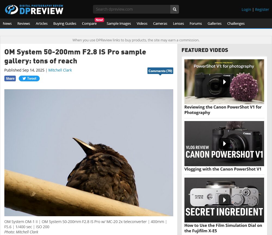Screen dimensions: 272x235
Task: Click the Tweet button
Action: [x=29, y=78]
